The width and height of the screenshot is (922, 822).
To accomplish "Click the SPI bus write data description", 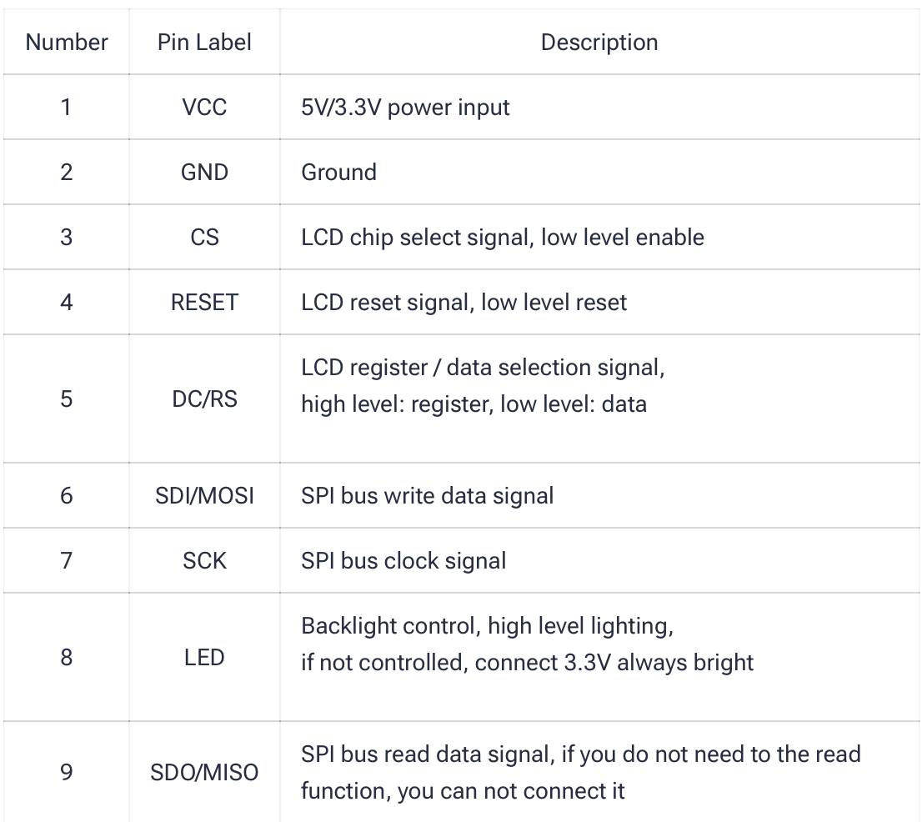I will click(427, 496).
